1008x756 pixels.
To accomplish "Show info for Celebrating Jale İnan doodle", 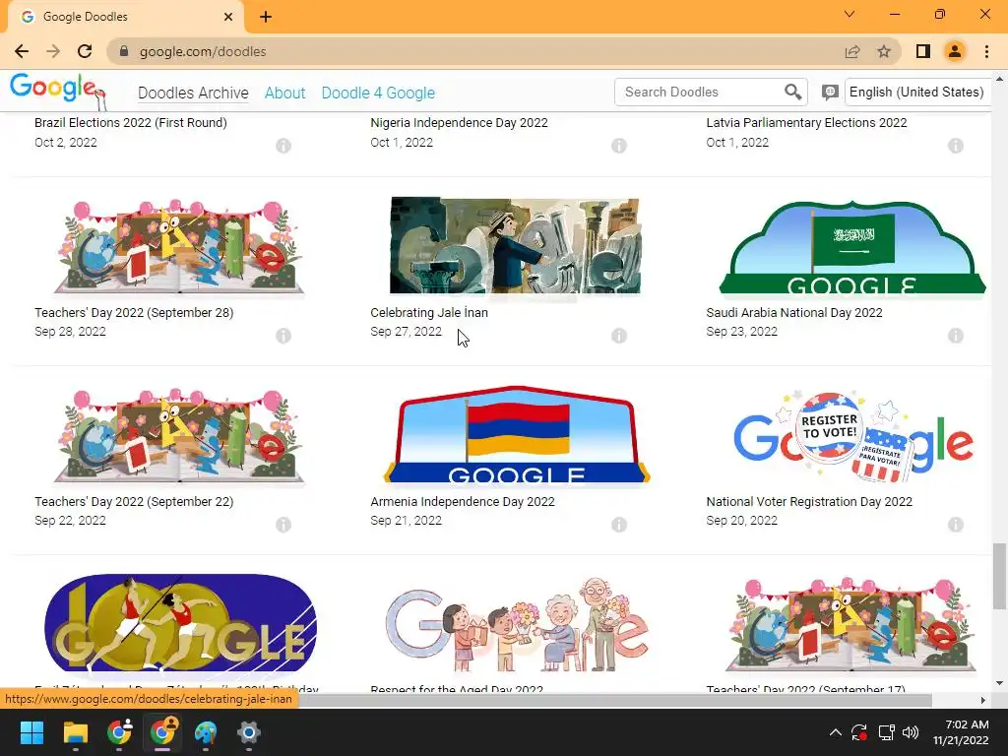I will [619, 336].
